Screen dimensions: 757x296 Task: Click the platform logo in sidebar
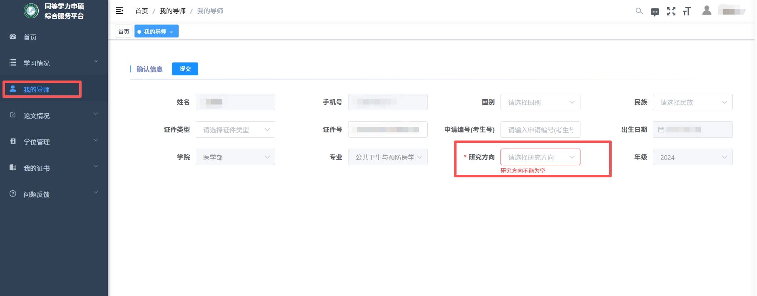point(31,11)
